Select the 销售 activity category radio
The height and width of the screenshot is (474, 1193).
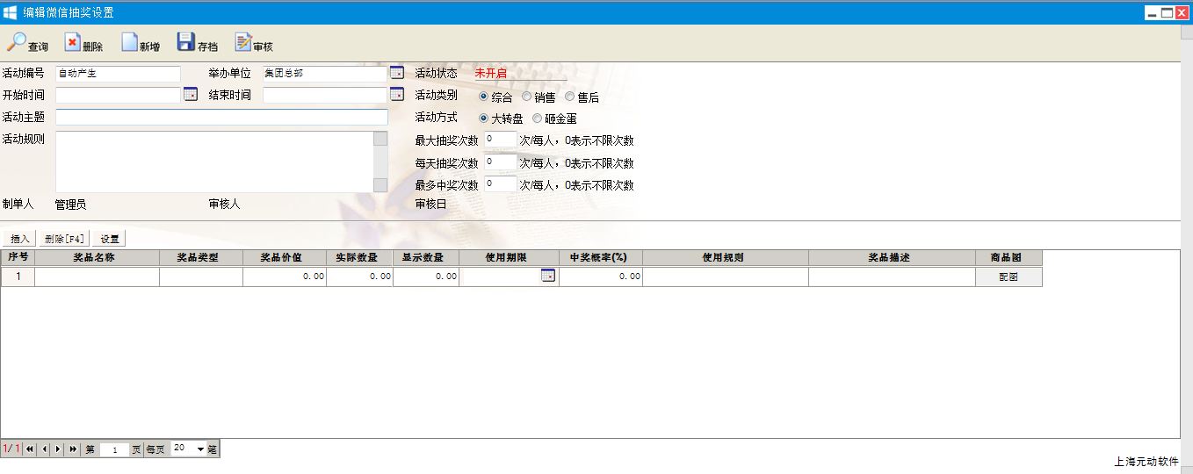click(x=527, y=97)
